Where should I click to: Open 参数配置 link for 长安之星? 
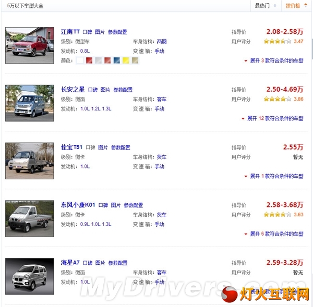[123, 90]
